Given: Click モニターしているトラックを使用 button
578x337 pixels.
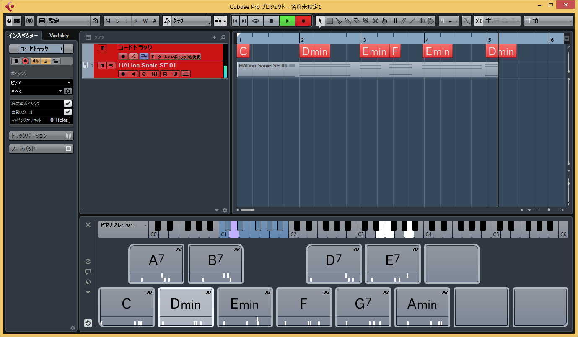Looking at the screenshot, I should coord(176,57).
